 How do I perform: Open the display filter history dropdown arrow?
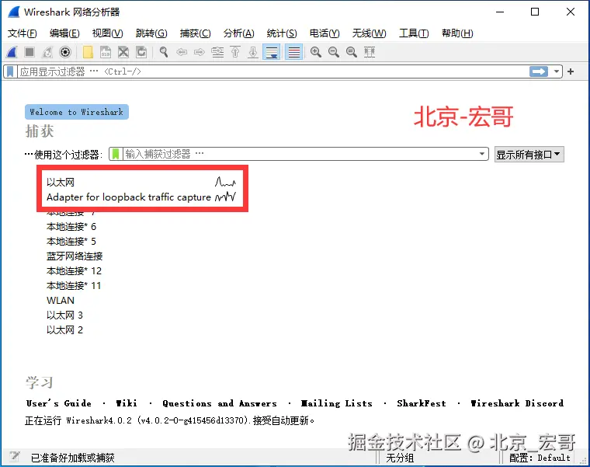556,71
